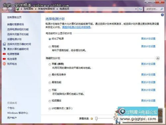Expand the arrow after 控制面板 breadcrumb

click(x=36, y=9)
